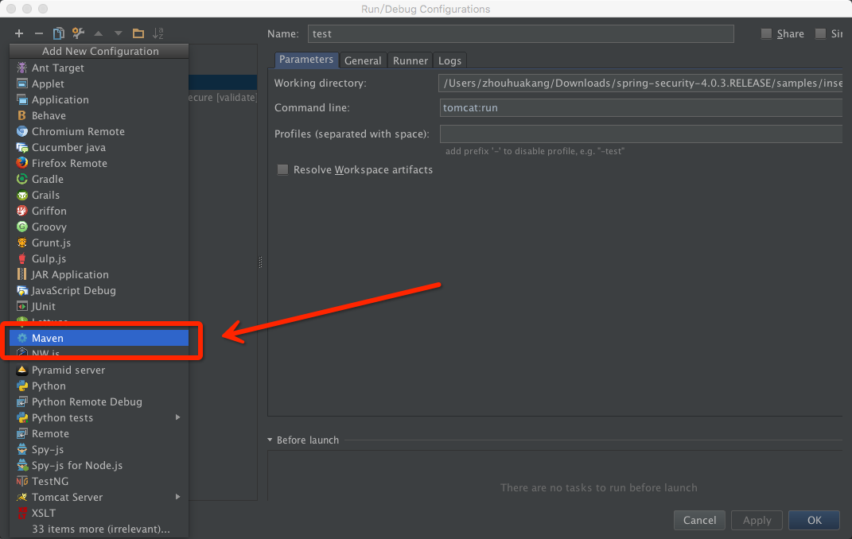Image resolution: width=852 pixels, height=539 pixels.
Task: Choose TestNG configuration type
Action: (99, 482)
